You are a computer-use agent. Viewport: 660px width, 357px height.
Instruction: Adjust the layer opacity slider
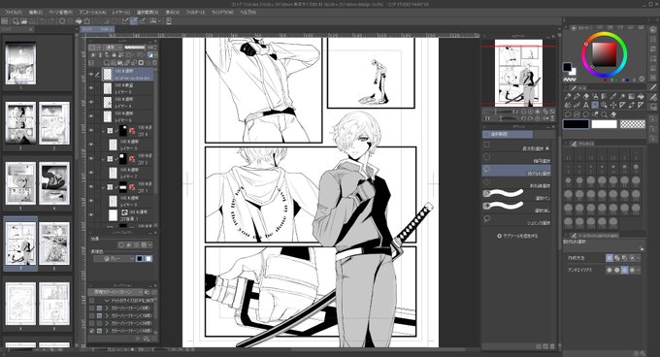click(135, 48)
